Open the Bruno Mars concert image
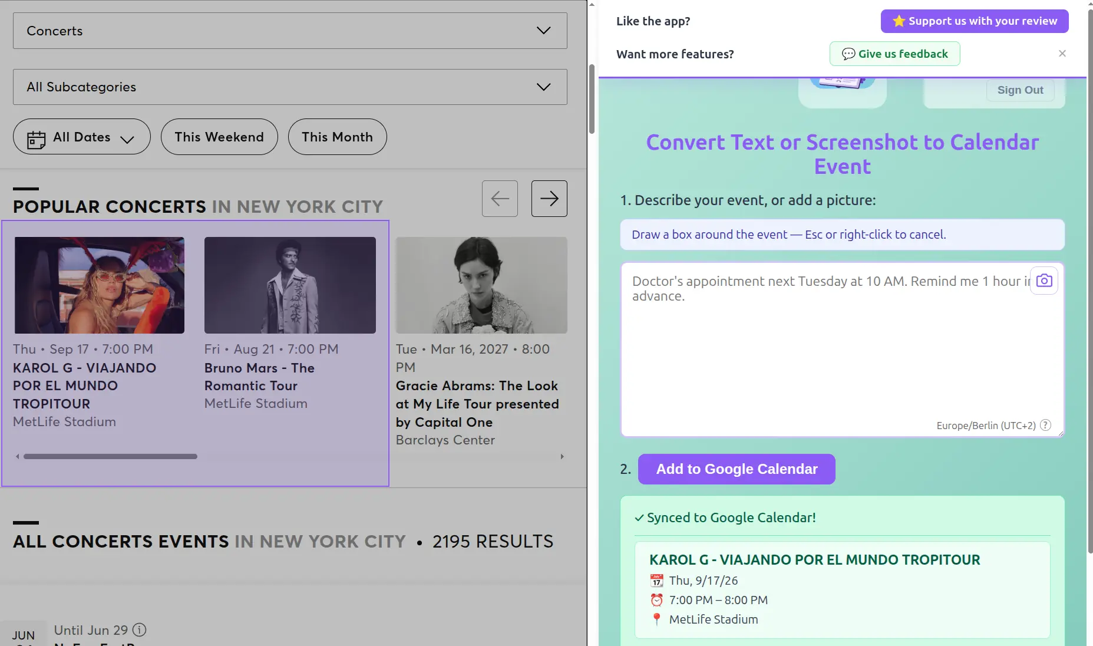The width and height of the screenshot is (1093, 646). (x=290, y=285)
